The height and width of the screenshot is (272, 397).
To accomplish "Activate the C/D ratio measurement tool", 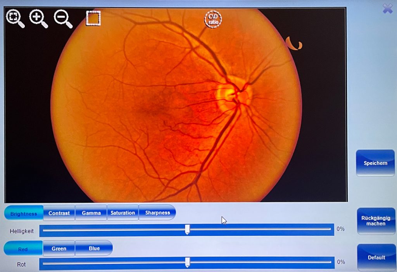I will tap(213, 19).
